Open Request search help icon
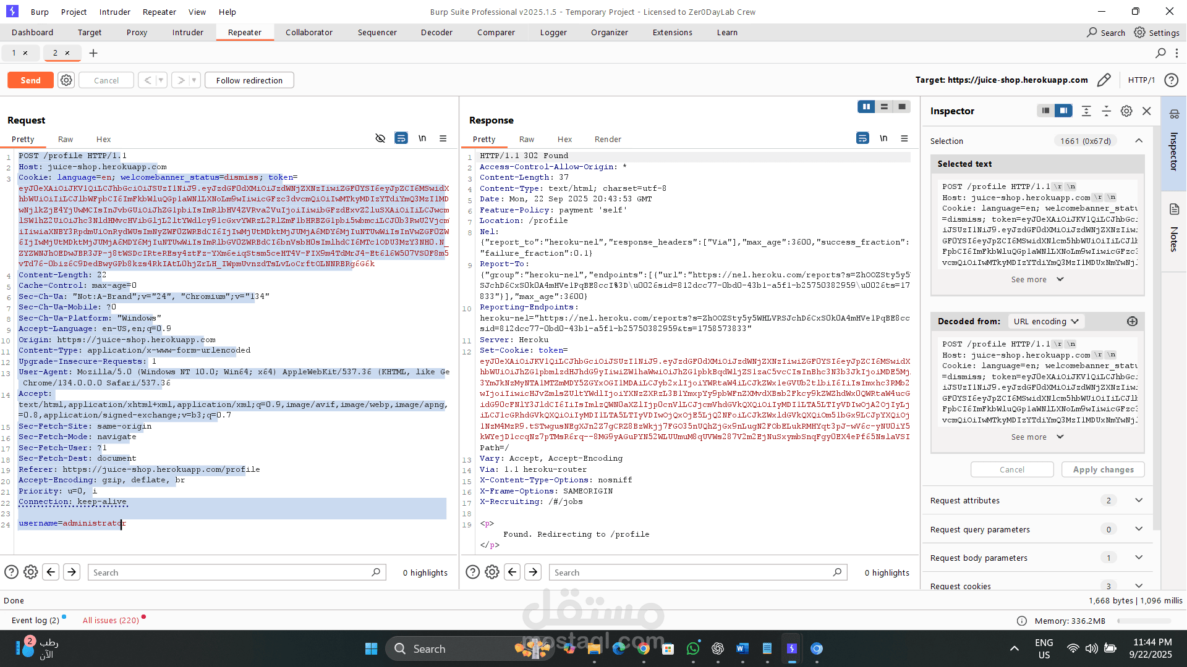The image size is (1187, 667). pyautogui.click(x=11, y=572)
